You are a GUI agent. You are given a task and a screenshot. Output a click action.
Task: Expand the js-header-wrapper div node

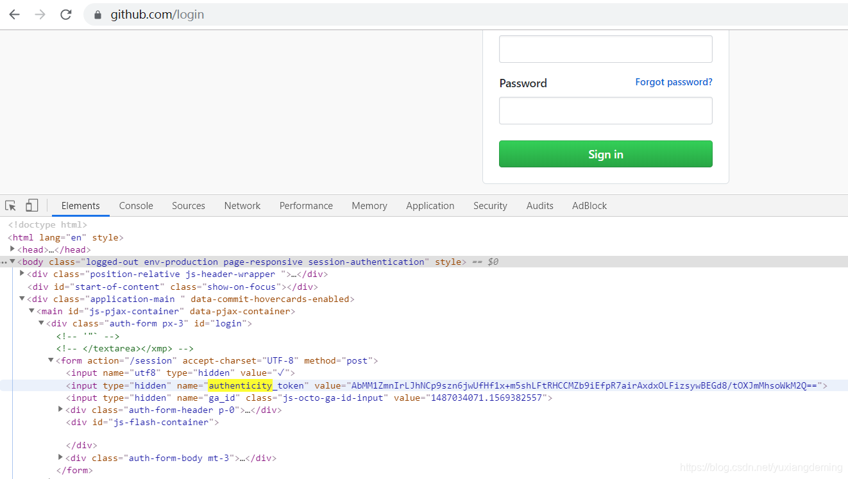(22, 273)
